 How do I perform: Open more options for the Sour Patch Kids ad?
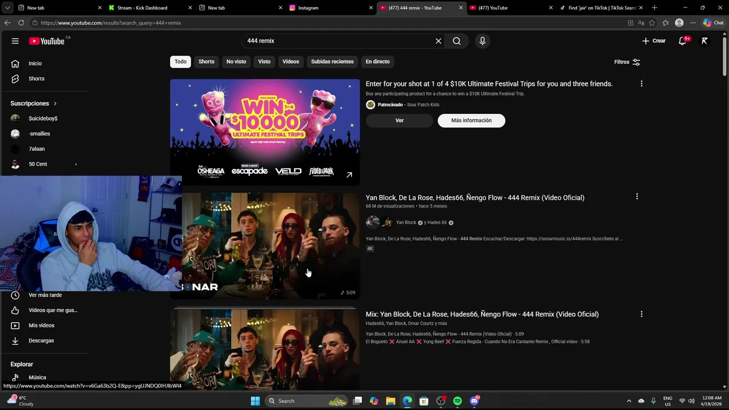click(641, 84)
